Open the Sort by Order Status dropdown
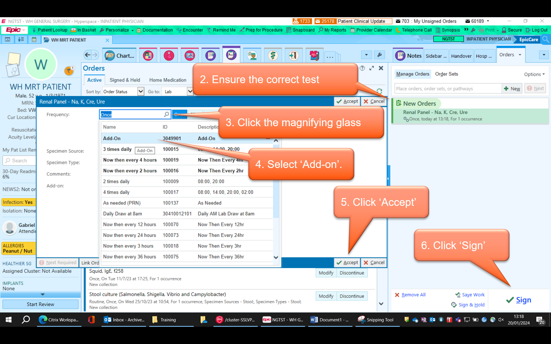 pyautogui.click(x=141, y=91)
